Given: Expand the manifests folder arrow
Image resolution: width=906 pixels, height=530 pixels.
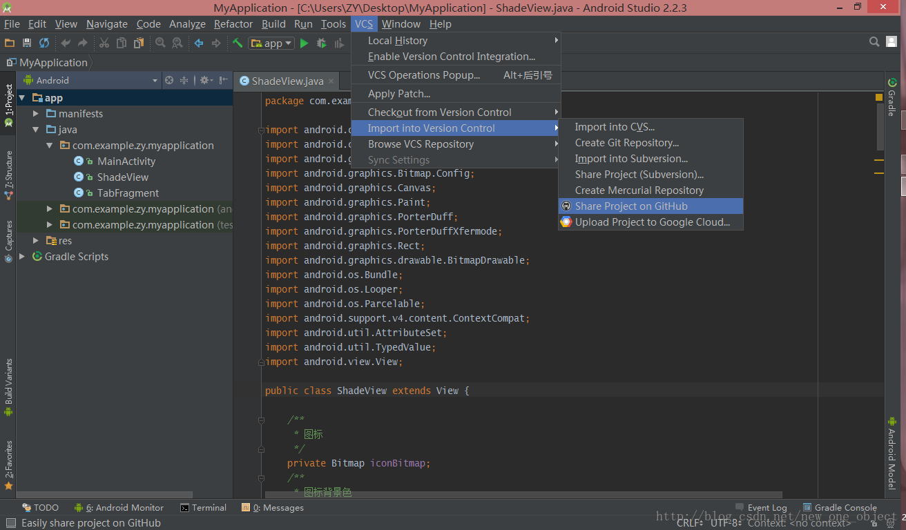Looking at the screenshot, I should coord(36,114).
